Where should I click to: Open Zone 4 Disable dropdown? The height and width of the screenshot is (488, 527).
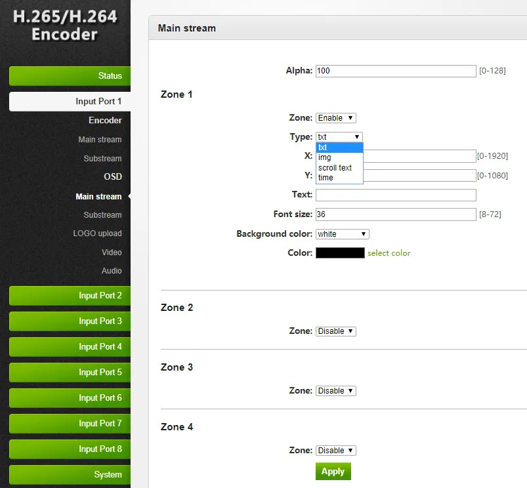pyautogui.click(x=336, y=451)
